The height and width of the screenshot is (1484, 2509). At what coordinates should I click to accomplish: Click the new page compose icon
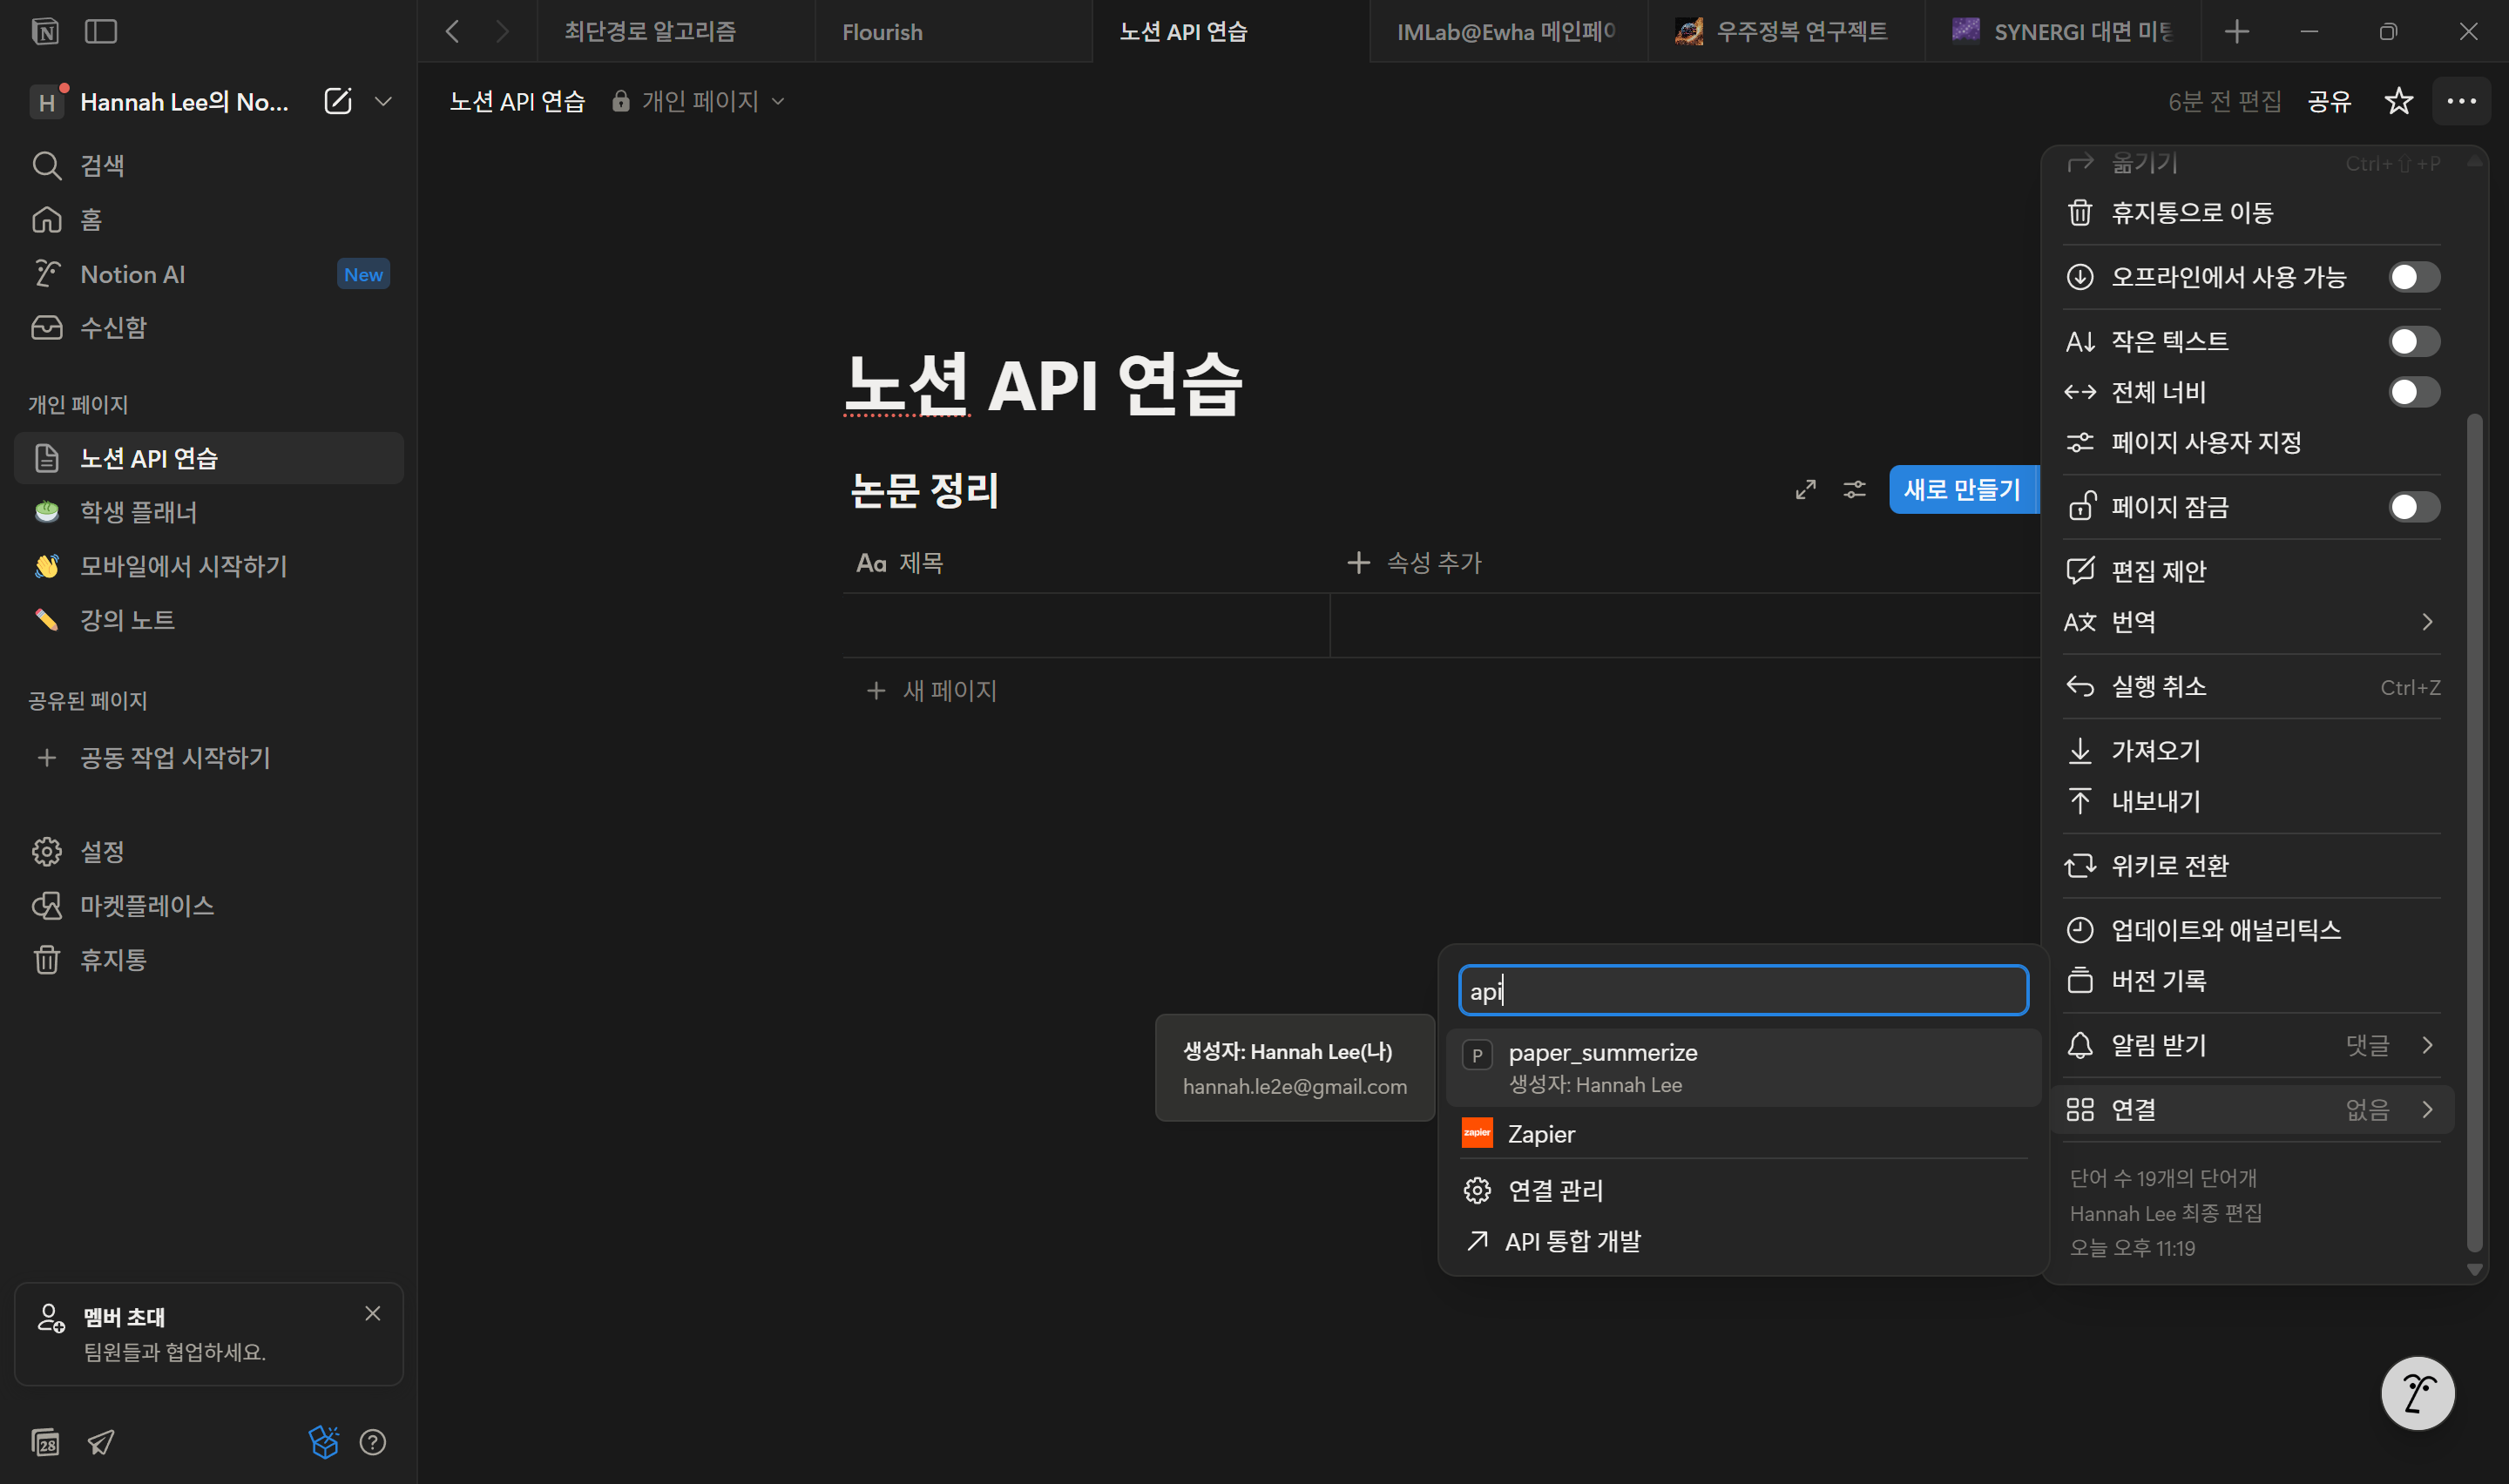pyautogui.click(x=338, y=101)
